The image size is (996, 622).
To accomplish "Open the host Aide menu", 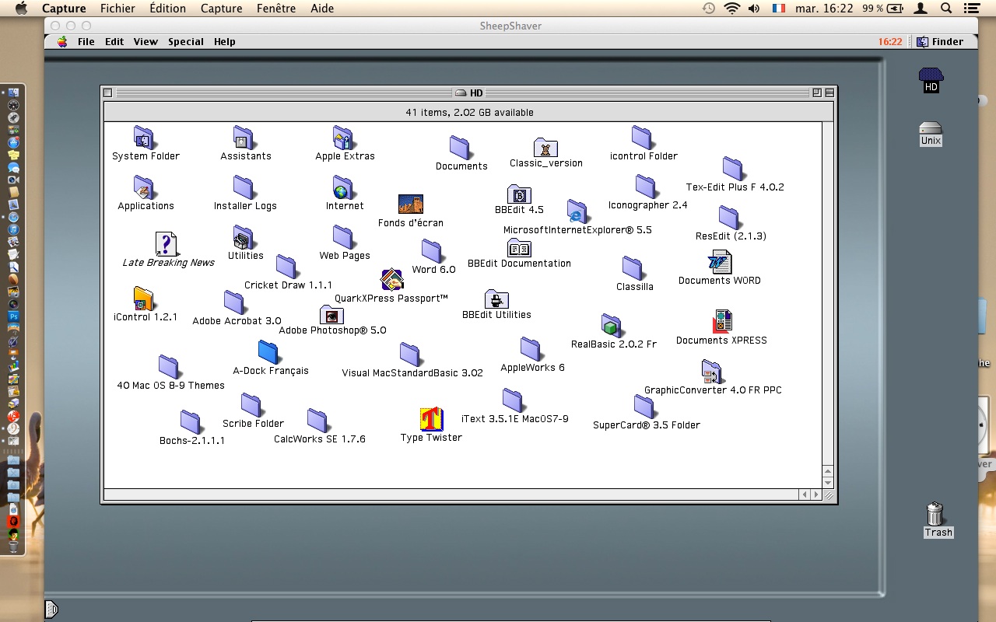I will [x=322, y=9].
